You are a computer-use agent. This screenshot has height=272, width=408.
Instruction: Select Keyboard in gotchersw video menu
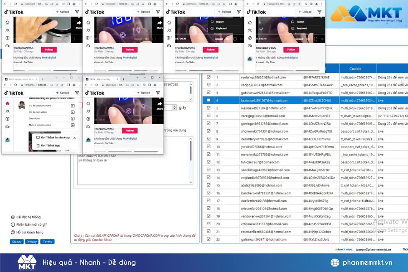[219, 29]
